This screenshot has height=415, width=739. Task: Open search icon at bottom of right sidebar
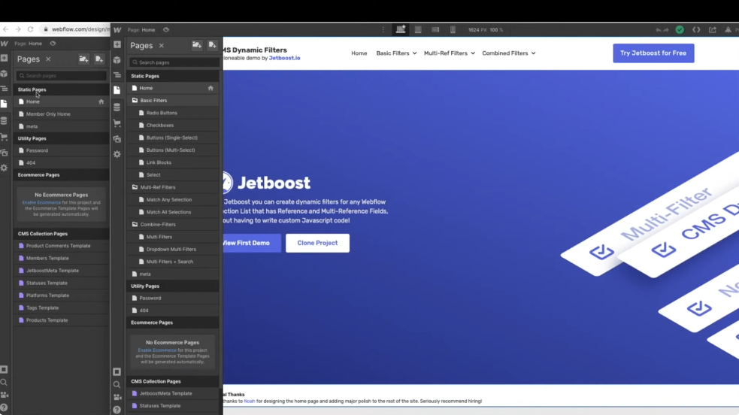117,385
